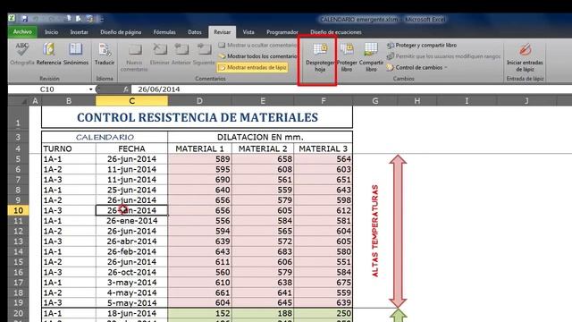572x322 pixels.
Task: Click the MATERIAL 3 header cell
Action: (x=324, y=148)
